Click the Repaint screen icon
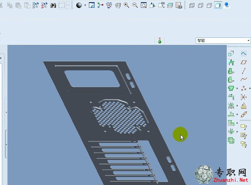 coord(92,5)
